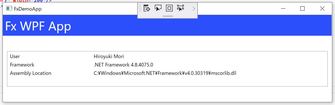Expand debug toolbar with right chevron

(x=194, y=9)
